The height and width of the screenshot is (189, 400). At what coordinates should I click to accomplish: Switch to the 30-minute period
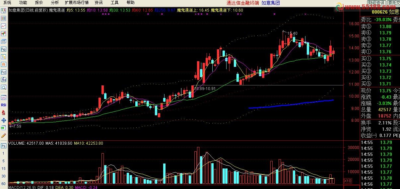4,176
